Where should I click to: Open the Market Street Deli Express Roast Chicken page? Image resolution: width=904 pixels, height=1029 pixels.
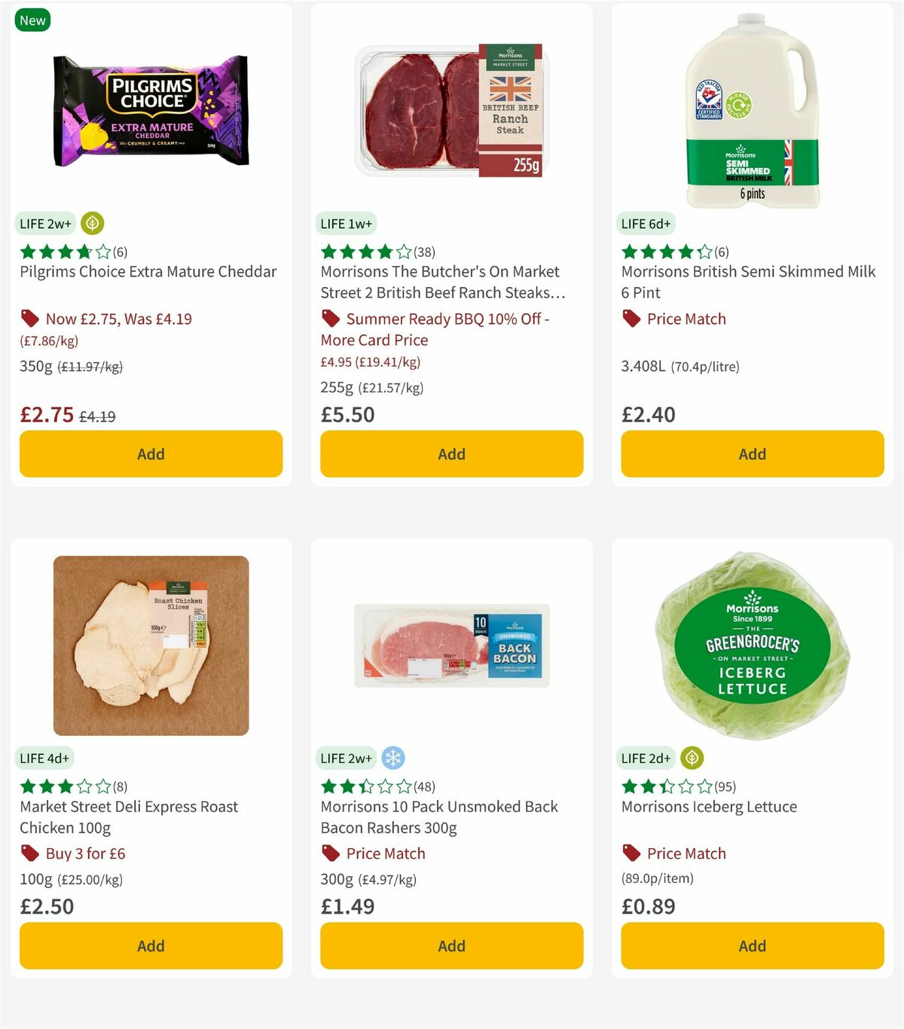(x=128, y=817)
